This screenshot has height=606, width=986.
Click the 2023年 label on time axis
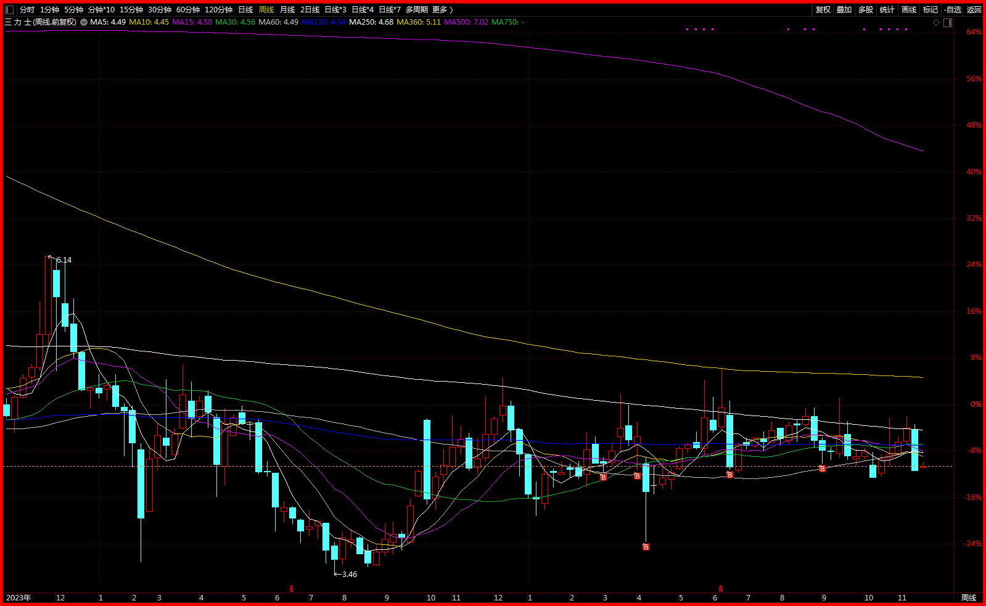[18, 598]
